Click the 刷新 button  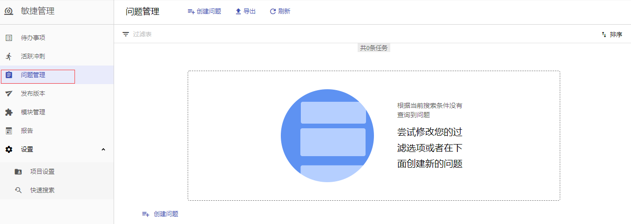tap(280, 12)
